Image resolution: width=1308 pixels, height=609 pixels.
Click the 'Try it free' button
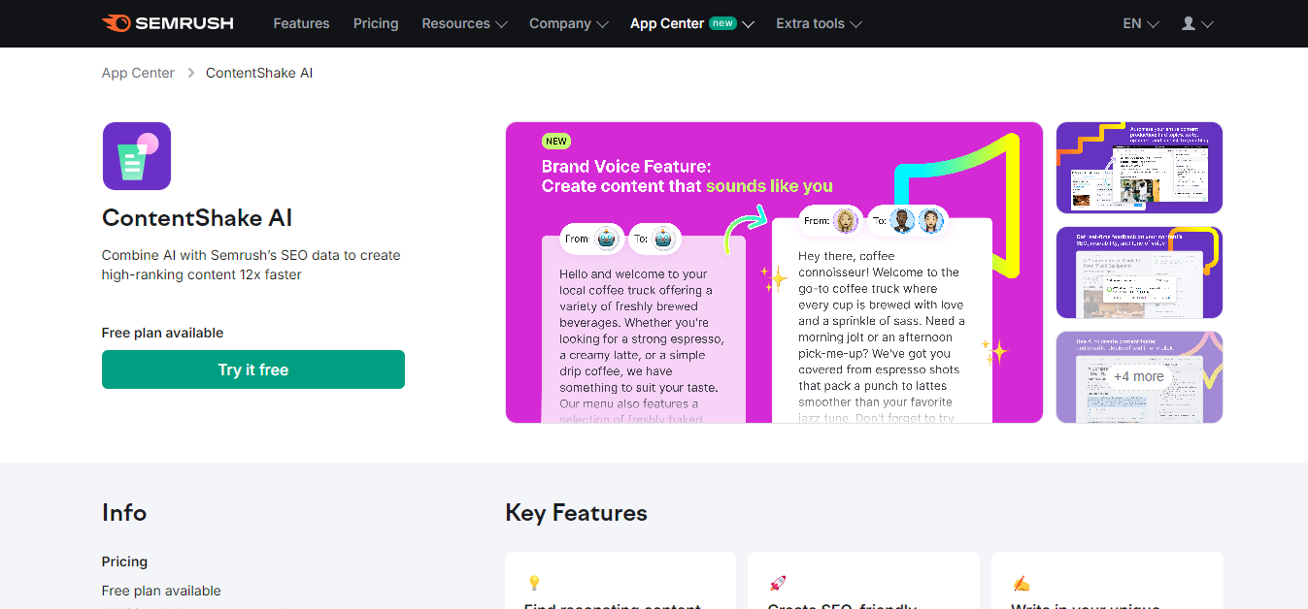click(252, 369)
